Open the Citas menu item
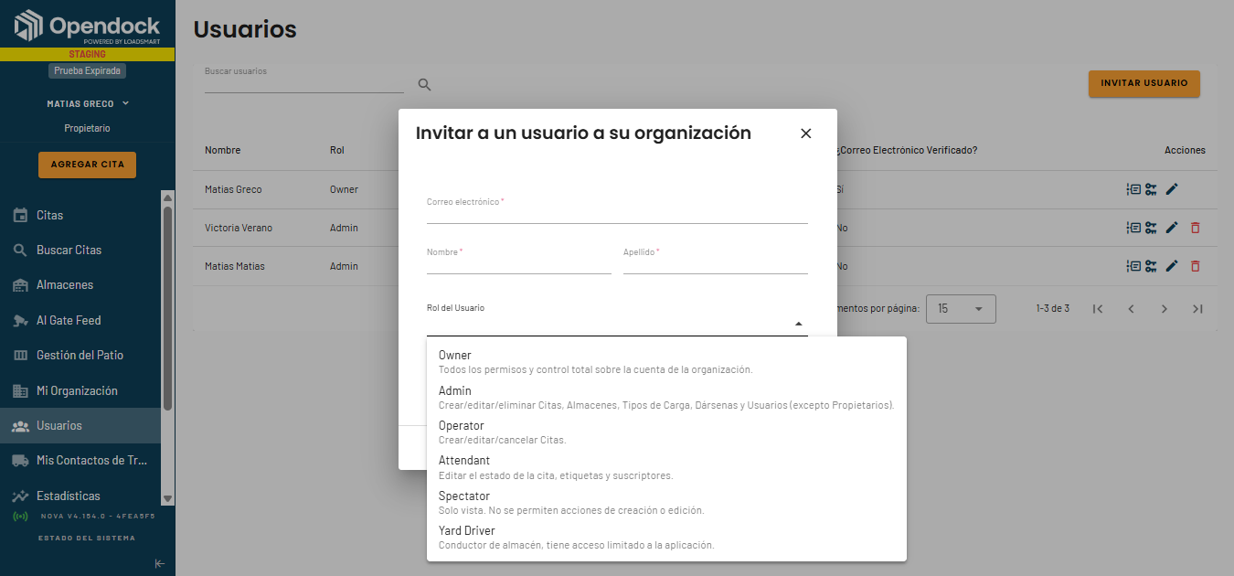1234x576 pixels. click(x=80, y=216)
